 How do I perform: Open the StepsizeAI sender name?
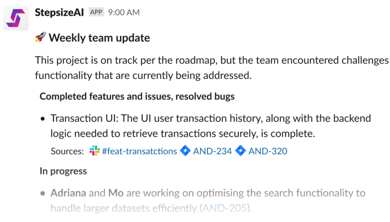(x=60, y=13)
